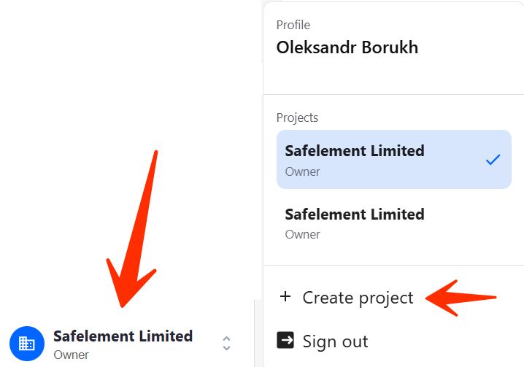
Task: Click the Sign out arrow icon
Action: click(x=285, y=341)
